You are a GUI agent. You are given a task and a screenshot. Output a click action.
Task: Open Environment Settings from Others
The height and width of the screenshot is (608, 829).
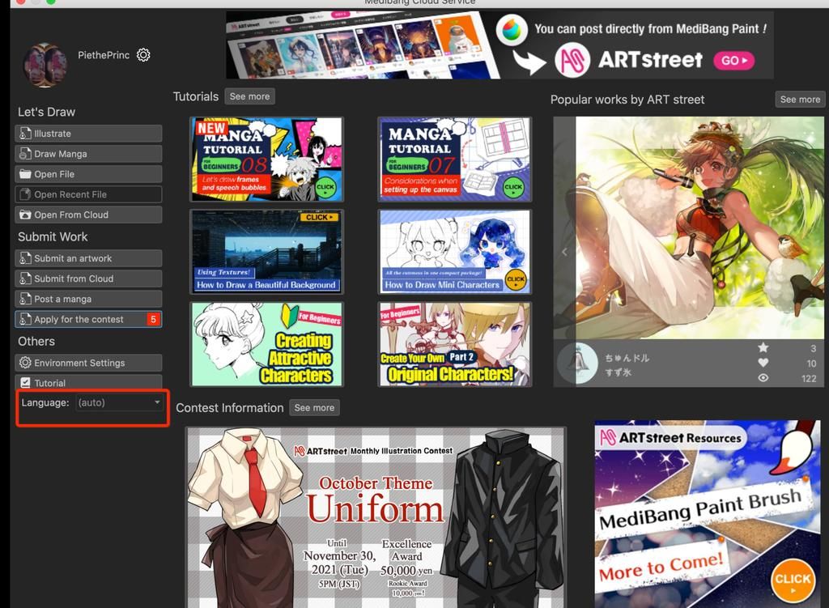click(88, 363)
